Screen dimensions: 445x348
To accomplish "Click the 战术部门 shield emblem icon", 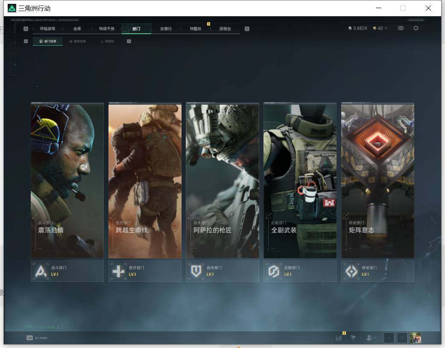I will click(x=196, y=272).
